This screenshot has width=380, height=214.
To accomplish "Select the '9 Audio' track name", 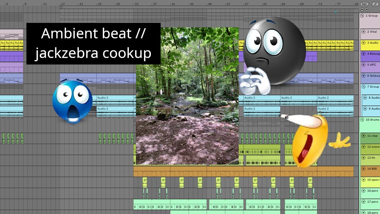I will pos(374,108).
